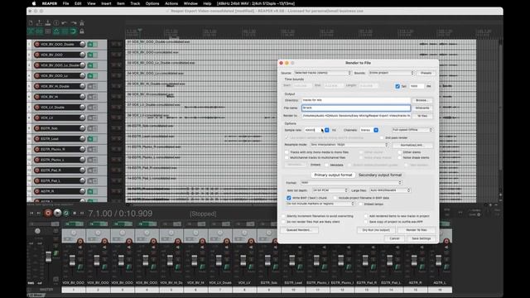Image resolution: width=530 pixels, height=298 pixels.
Task: Open the WAV bit depth dropdown
Action: (330, 190)
